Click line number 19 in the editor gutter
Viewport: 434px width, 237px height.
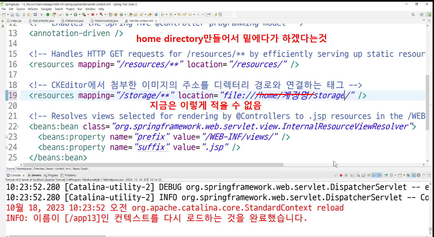coord(13,95)
